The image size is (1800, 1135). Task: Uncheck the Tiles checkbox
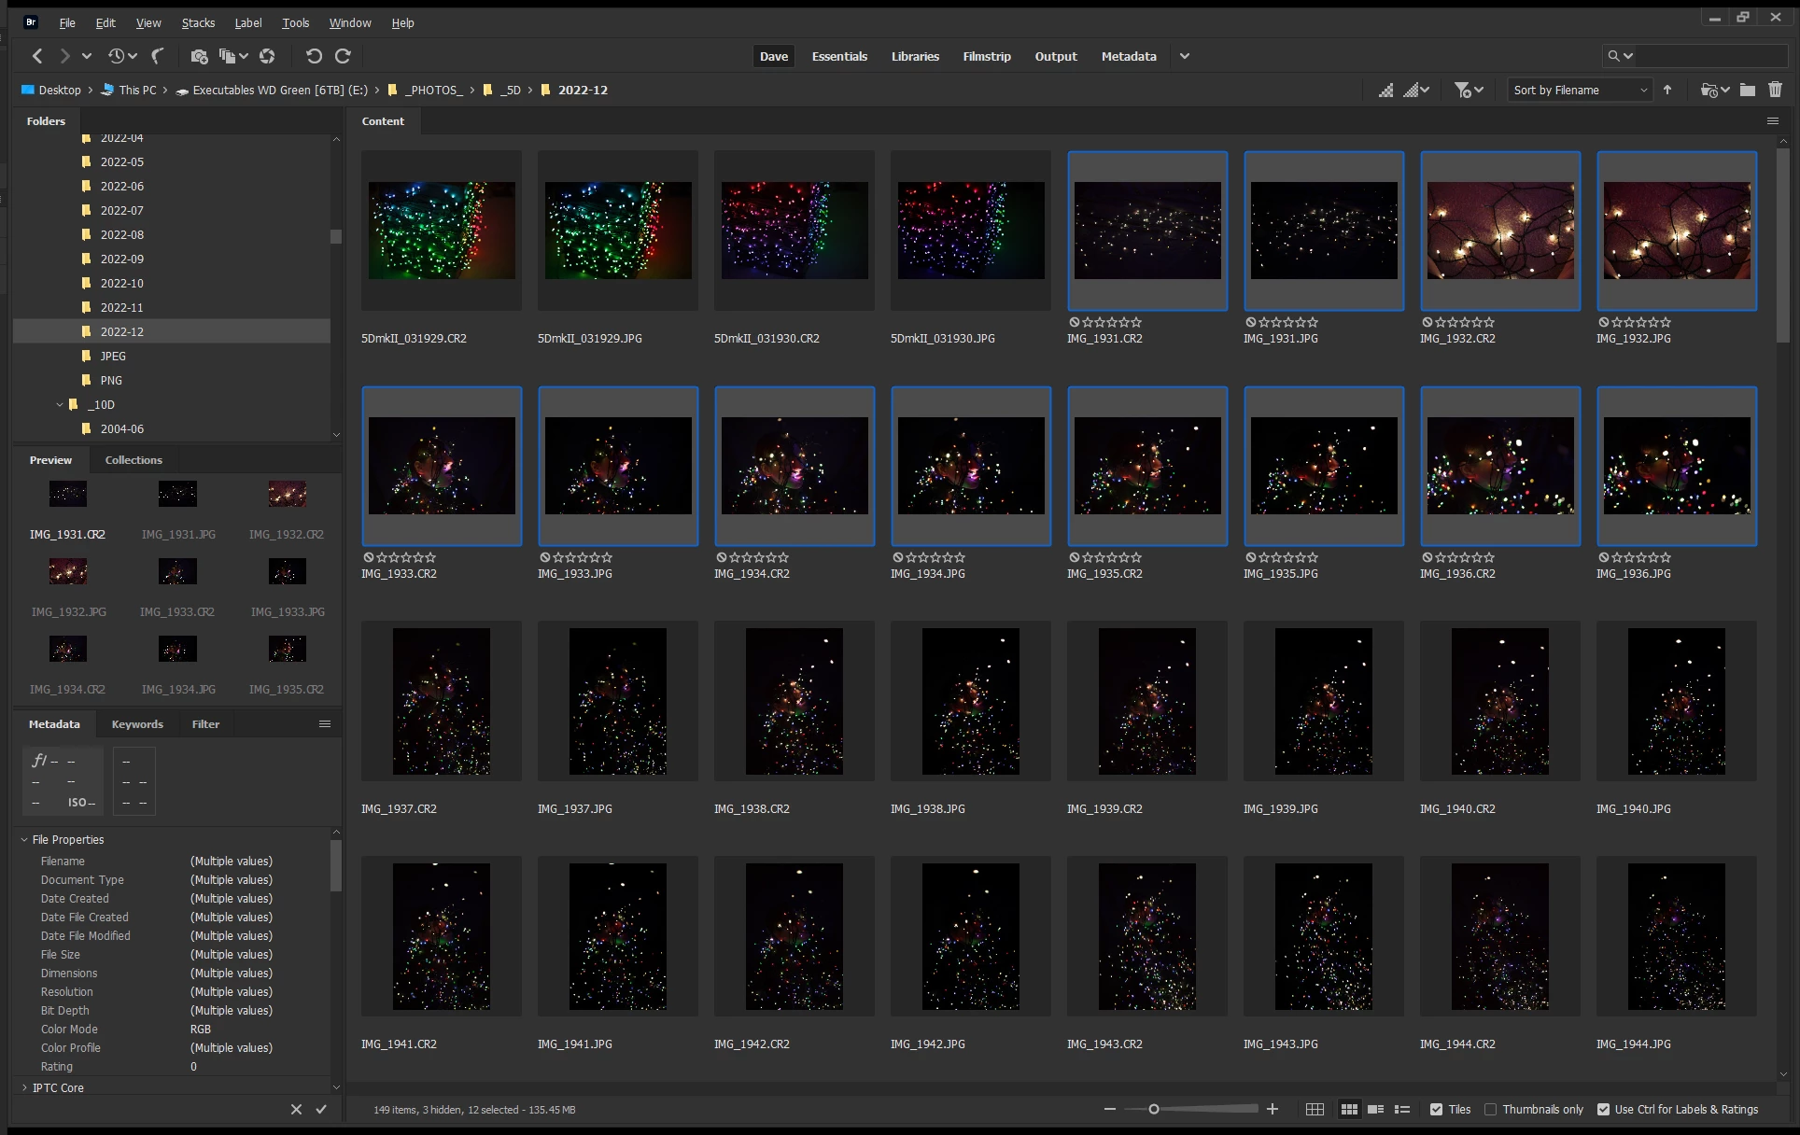[x=1436, y=1110]
